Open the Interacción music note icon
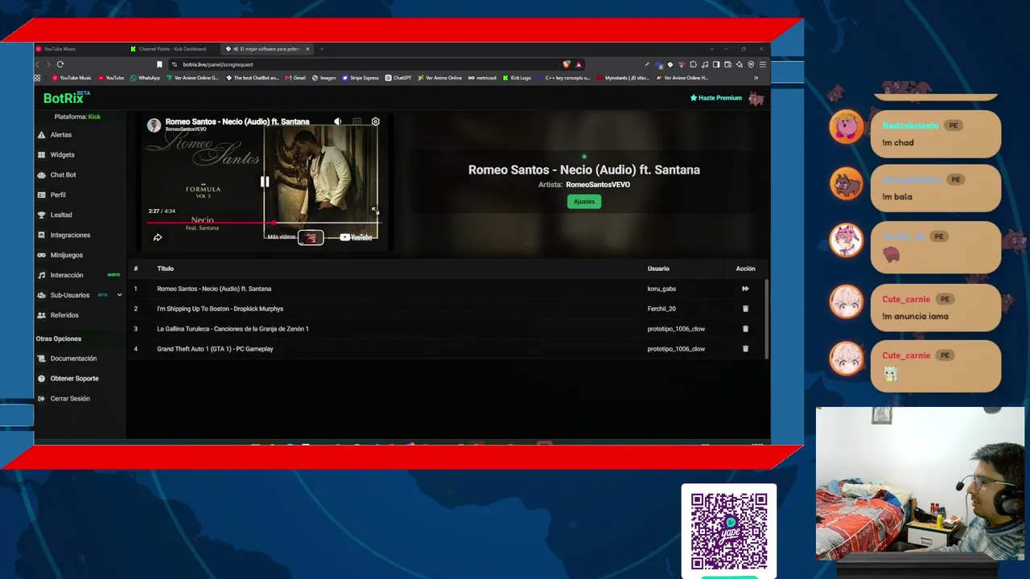Screen dimensions: 1030x579 [42, 275]
